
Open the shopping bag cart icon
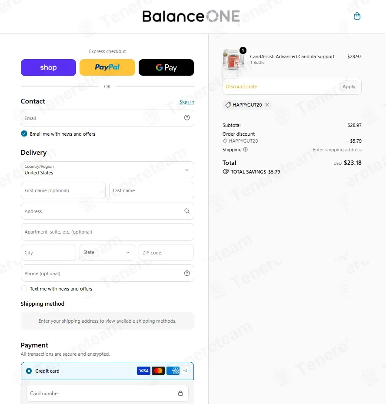357,16
